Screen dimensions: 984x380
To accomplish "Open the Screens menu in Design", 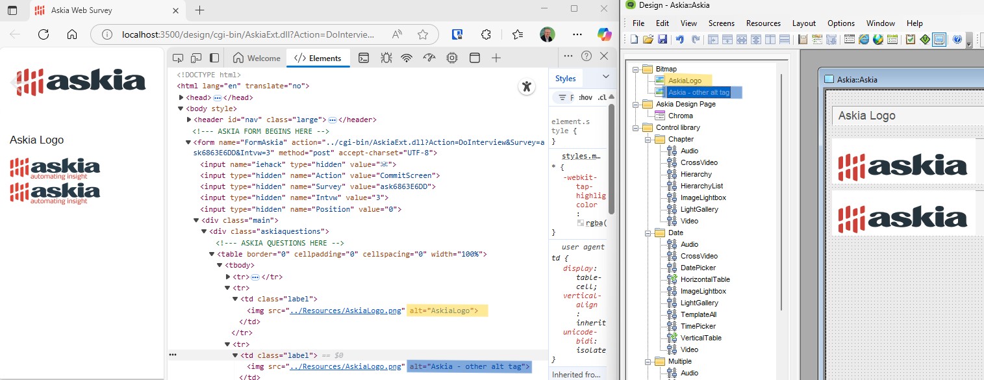I will point(722,23).
